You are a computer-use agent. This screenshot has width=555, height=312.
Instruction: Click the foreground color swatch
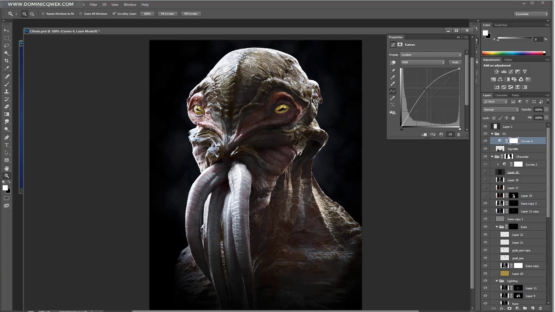pyautogui.click(x=5, y=188)
